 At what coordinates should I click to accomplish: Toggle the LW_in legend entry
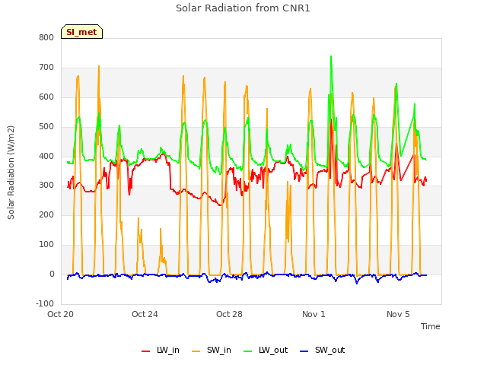161,350
